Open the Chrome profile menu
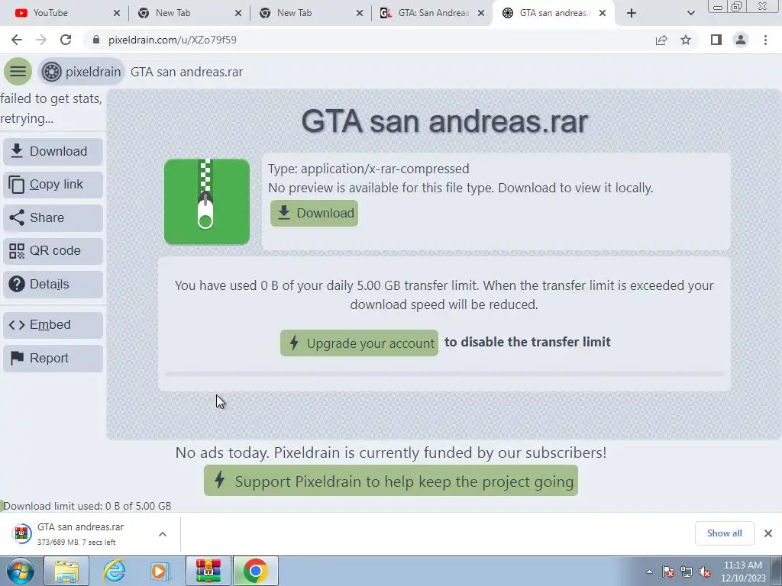 coord(741,40)
